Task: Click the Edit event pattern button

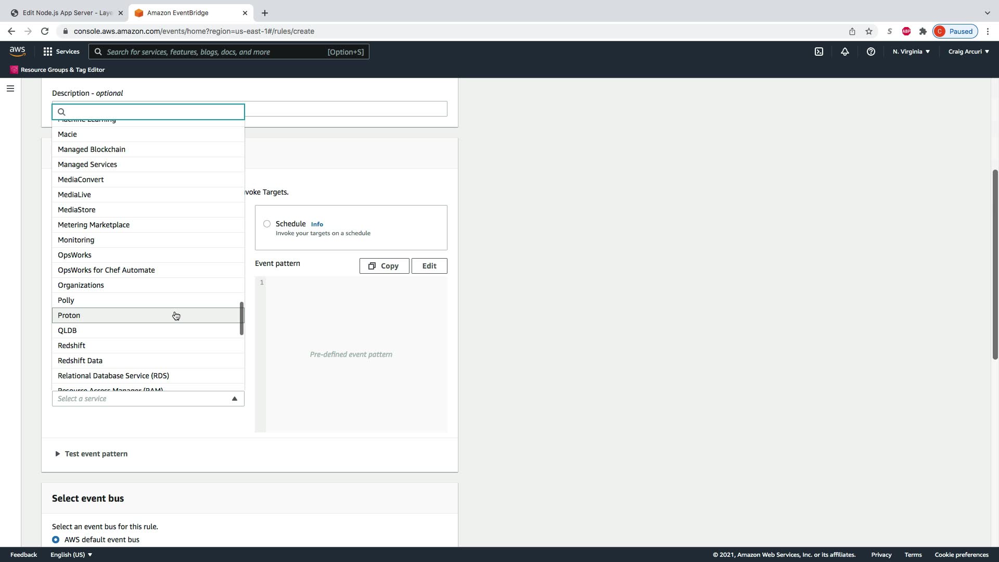Action: 429,266
